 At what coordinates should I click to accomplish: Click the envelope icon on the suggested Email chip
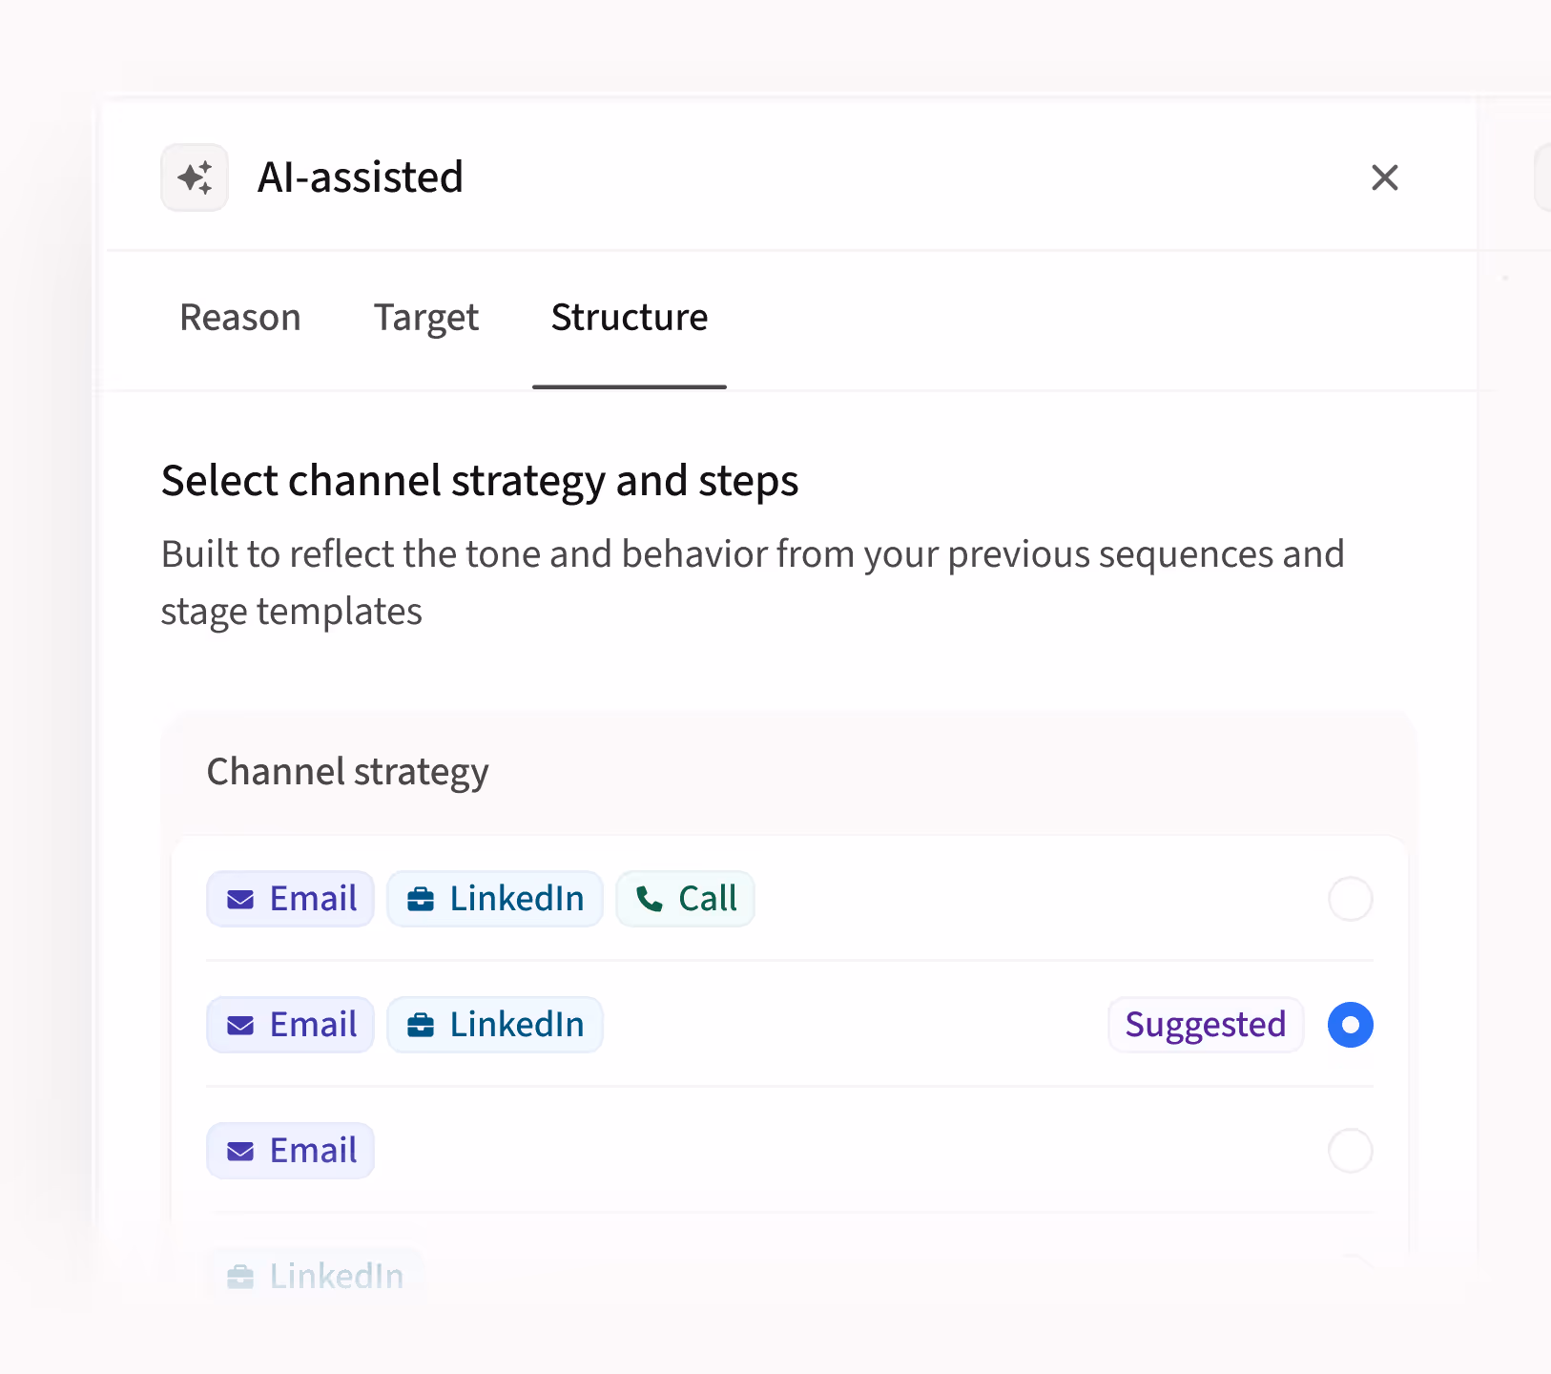(x=239, y=1024)
